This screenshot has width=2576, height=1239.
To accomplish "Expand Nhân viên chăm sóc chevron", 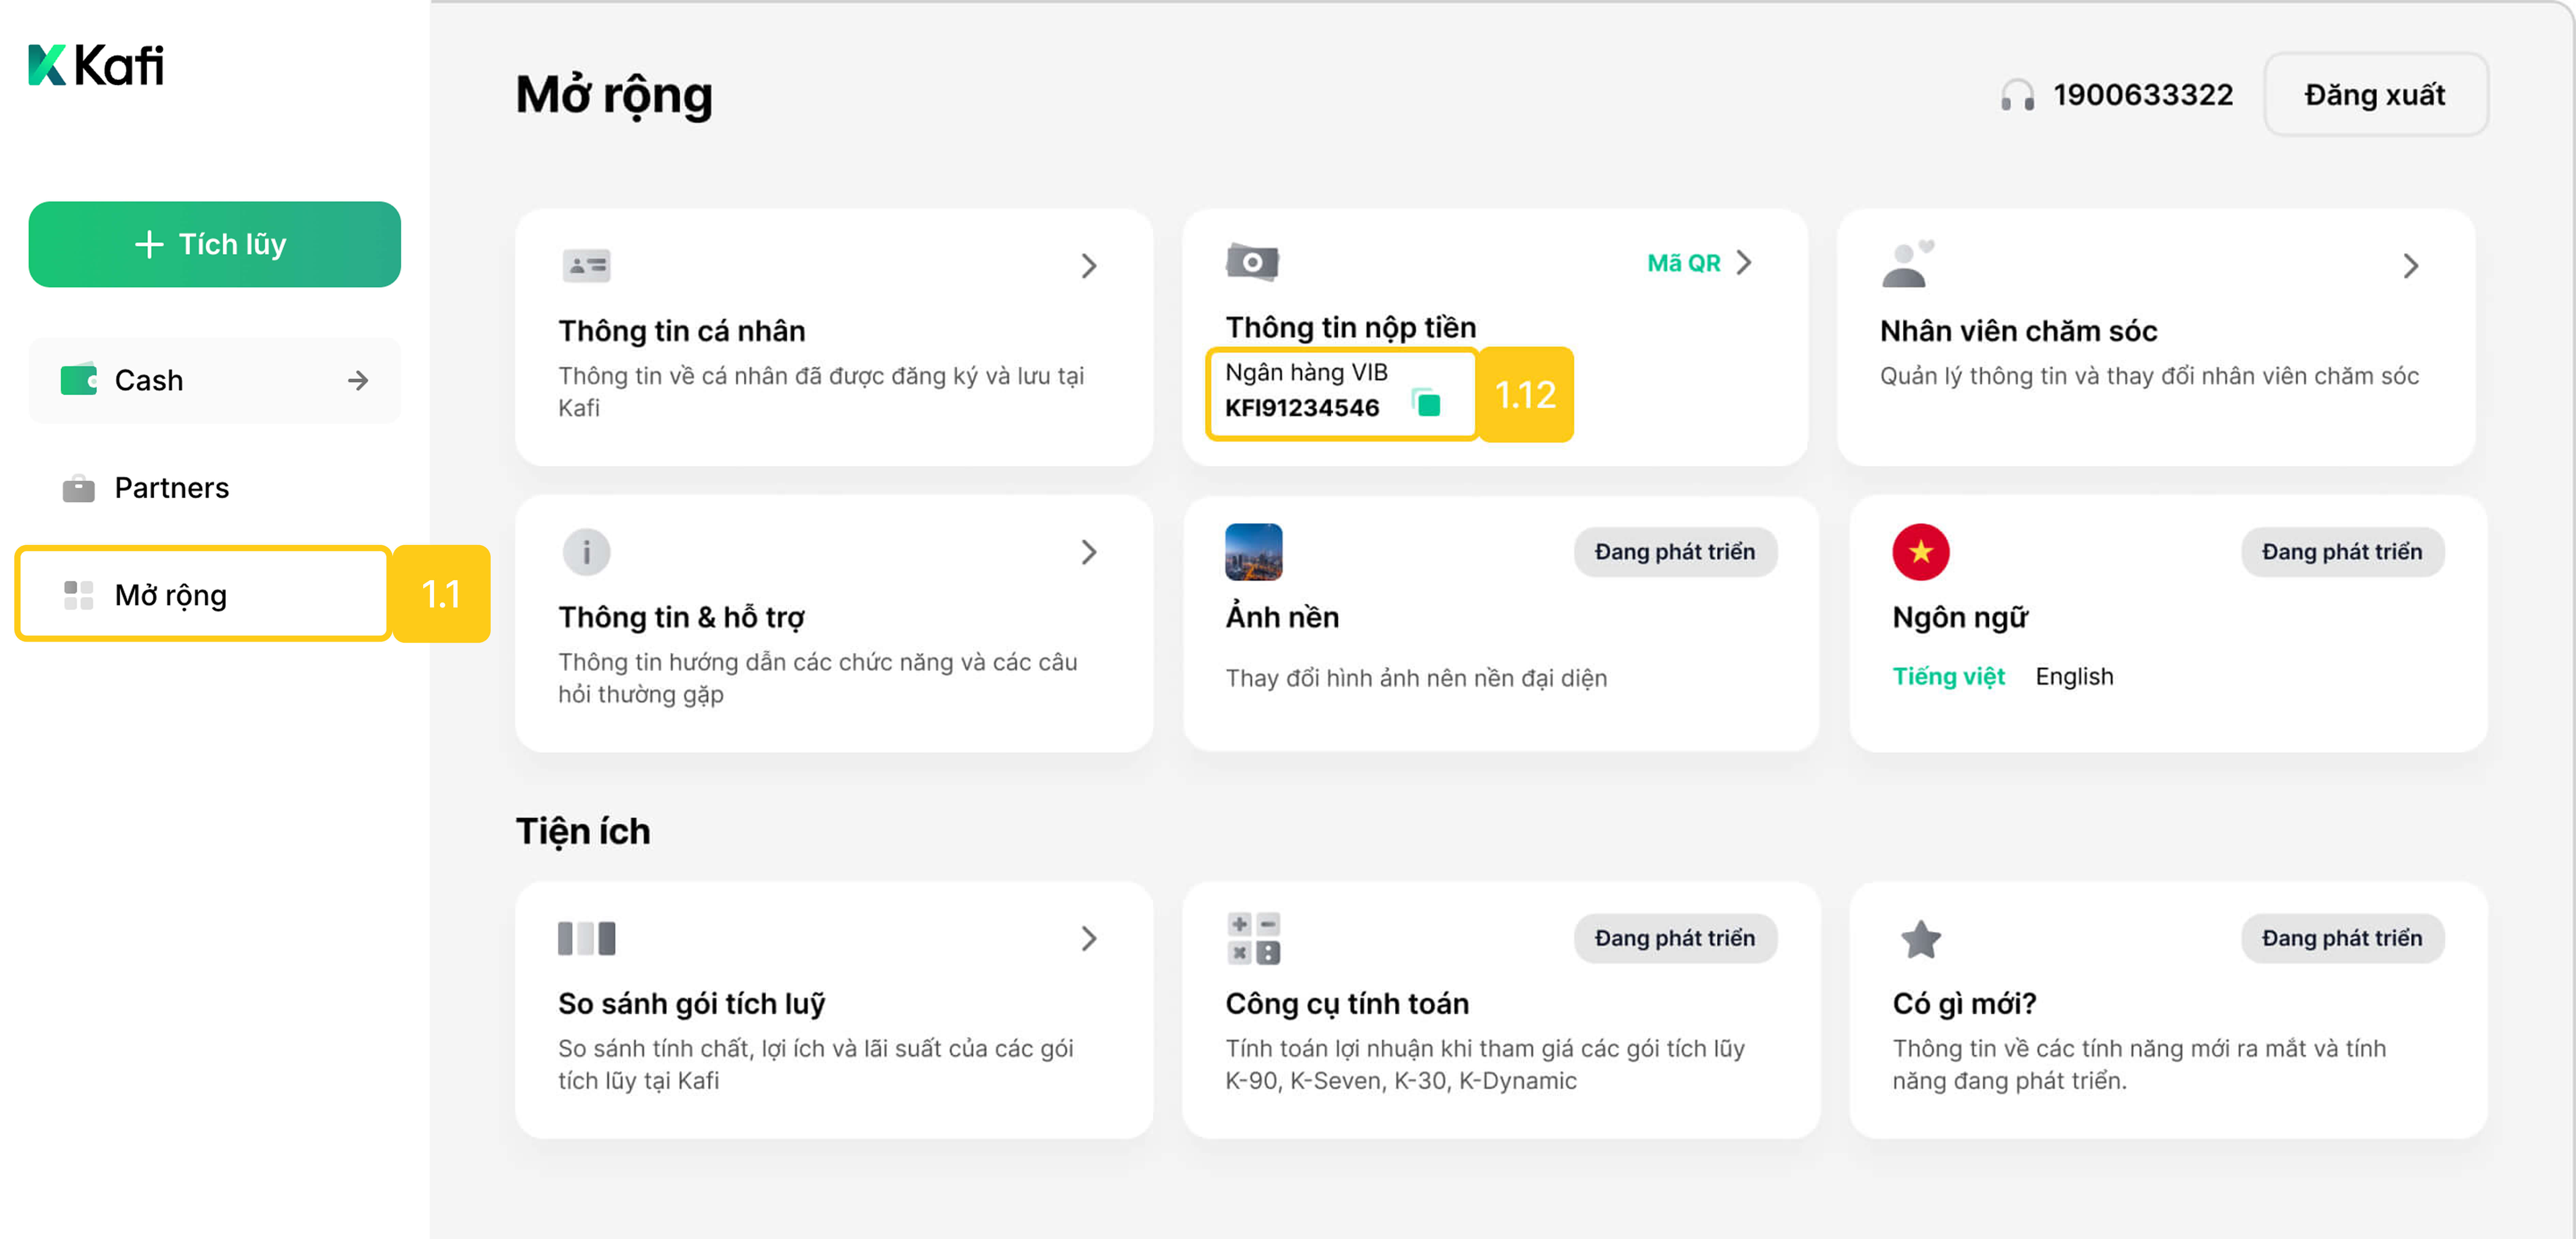I will (x=2411, y=266).
